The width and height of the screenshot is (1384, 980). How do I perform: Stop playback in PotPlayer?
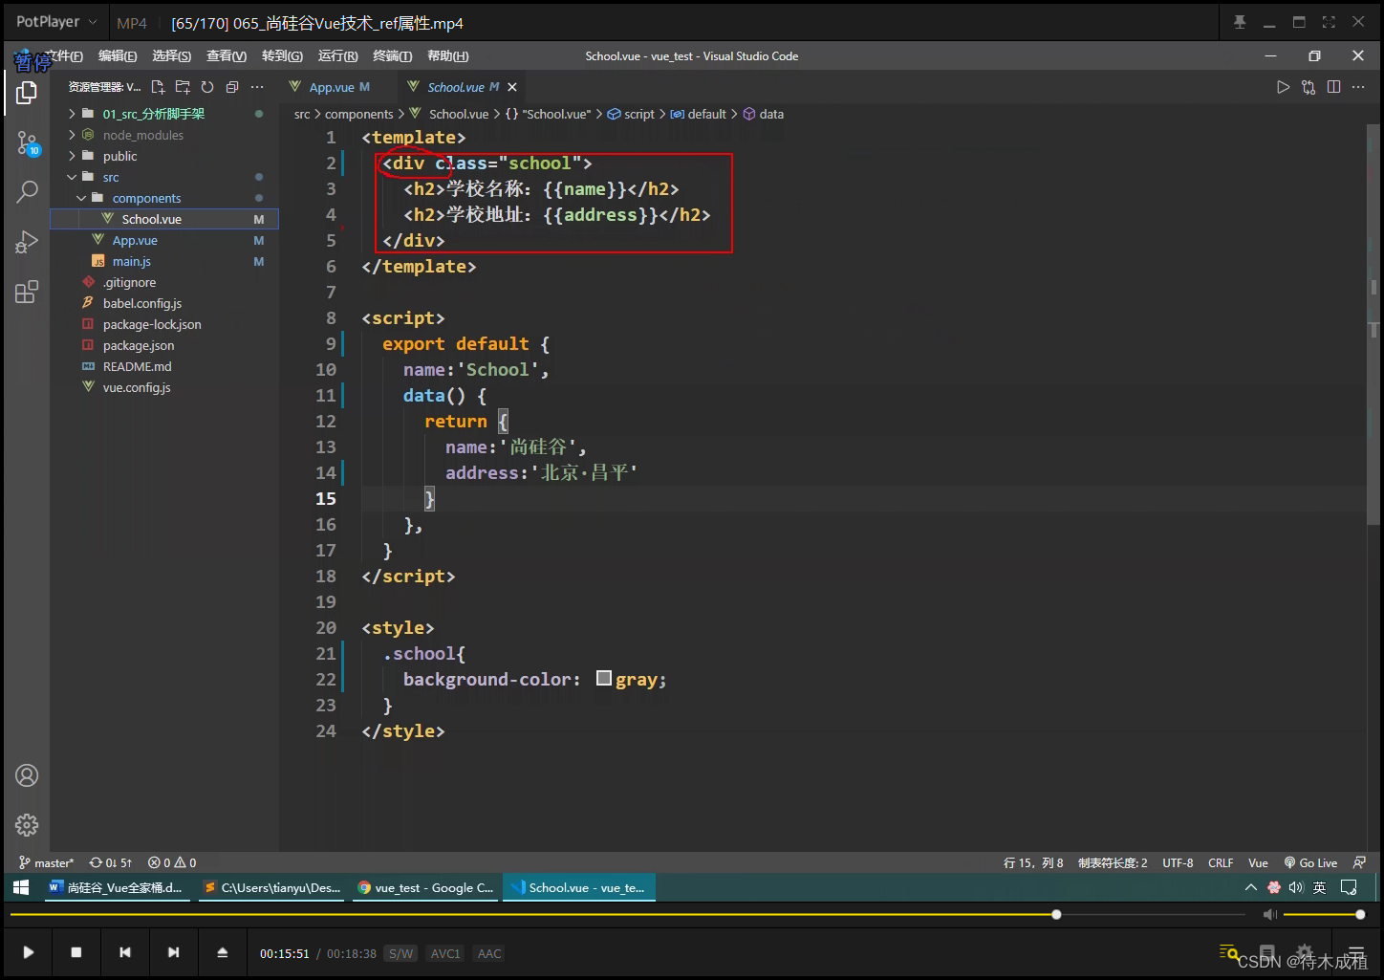[x=76, y=952]
